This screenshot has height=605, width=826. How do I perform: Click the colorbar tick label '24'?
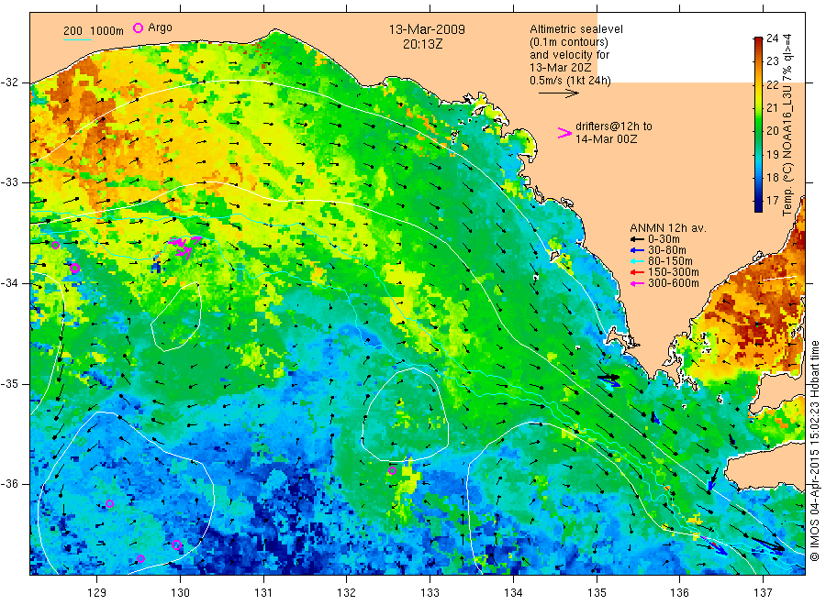coord(772,38)
